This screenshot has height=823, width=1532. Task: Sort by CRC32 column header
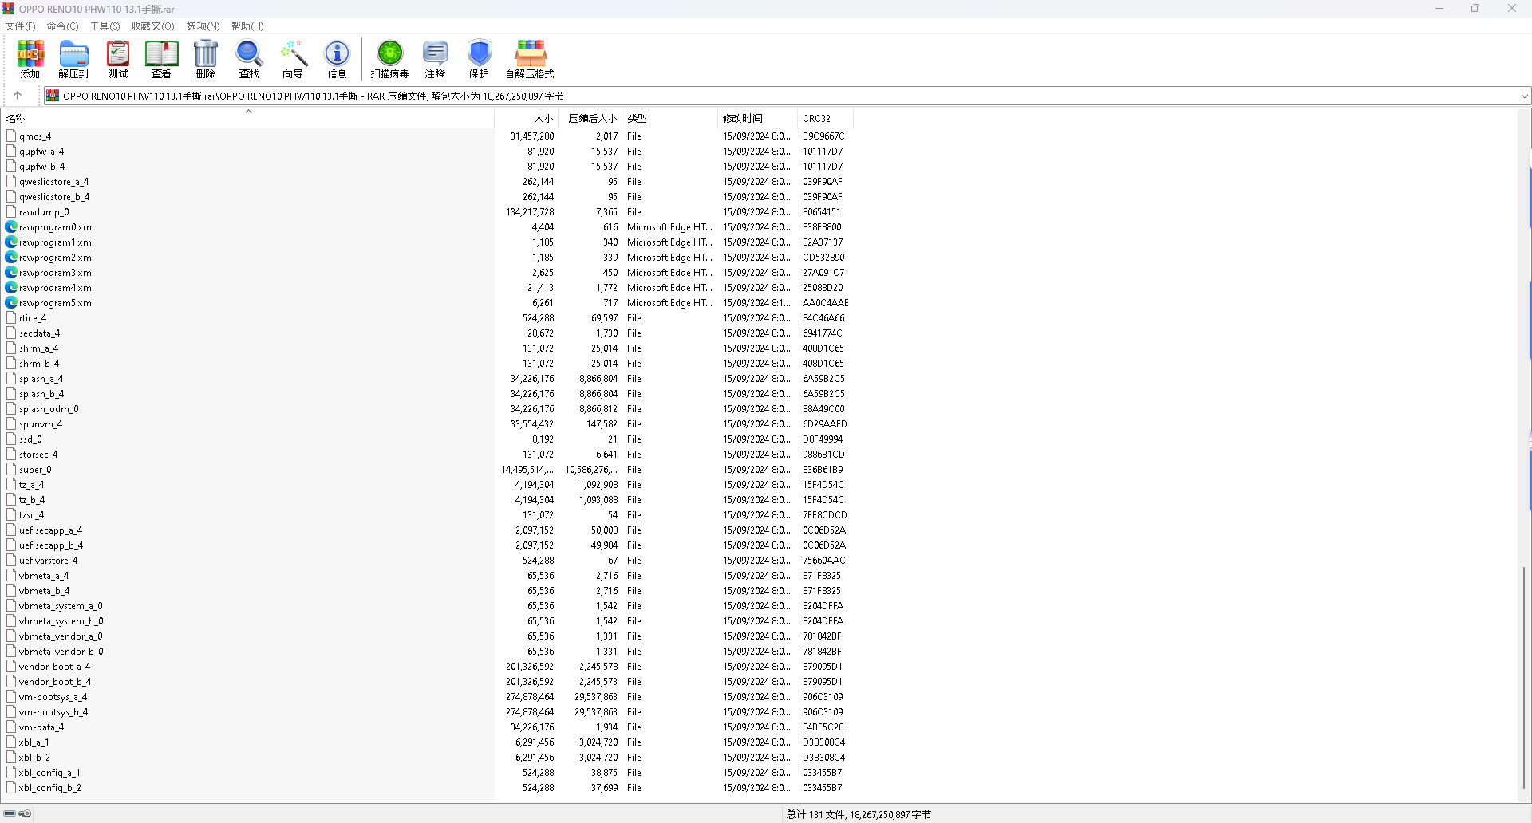point(826,119)
